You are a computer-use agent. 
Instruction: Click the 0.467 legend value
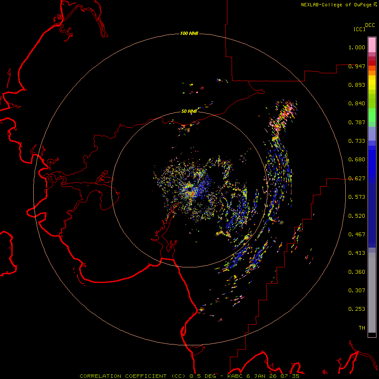357,235
